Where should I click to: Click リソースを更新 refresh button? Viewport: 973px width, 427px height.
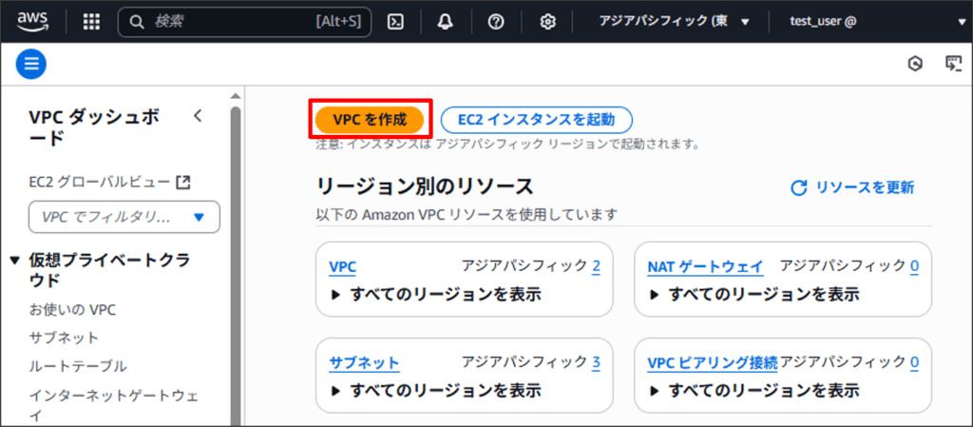pyautogui.click(x=852, y=187)
